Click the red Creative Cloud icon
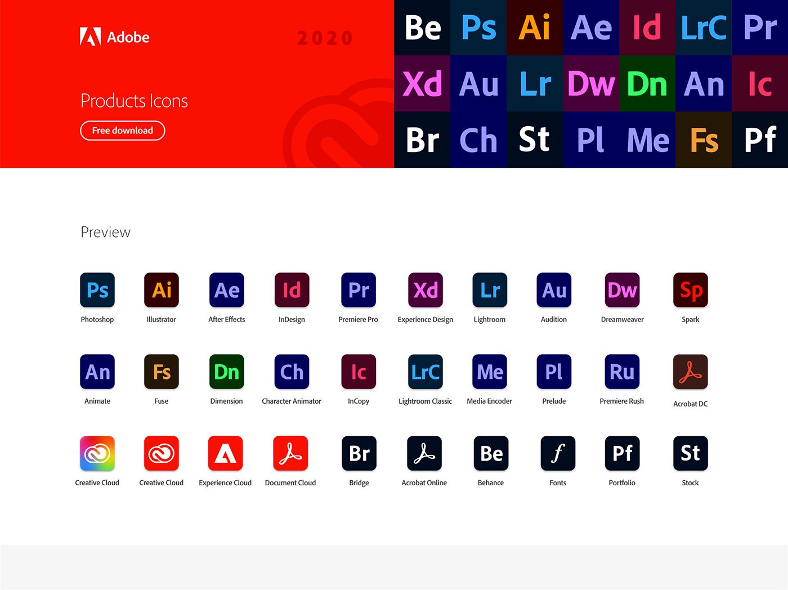 tap(162, 453)
